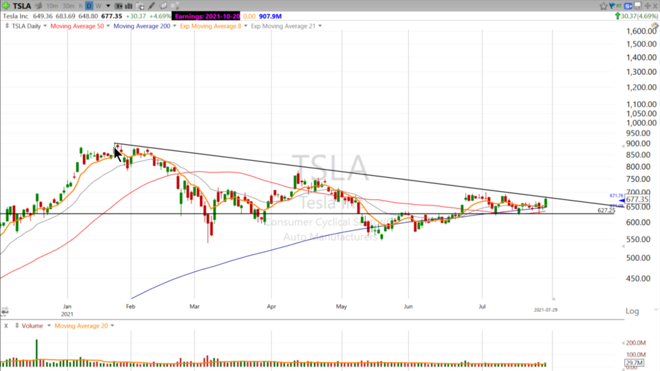The width and height of the screenshot is (660, 371).
Task: Click the note tag icon
Action: [164, 6]
